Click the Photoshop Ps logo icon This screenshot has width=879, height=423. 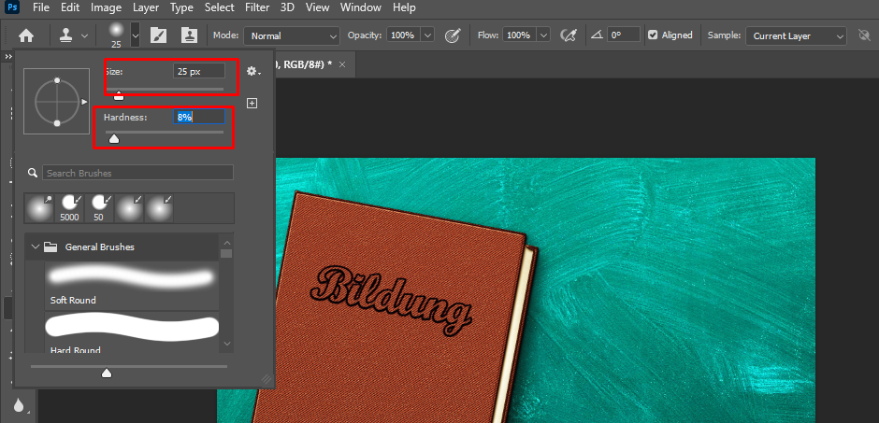12,7
